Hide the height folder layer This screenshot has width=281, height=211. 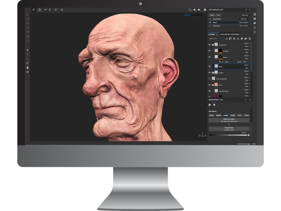pyautogui.click(x=209, y=72)
